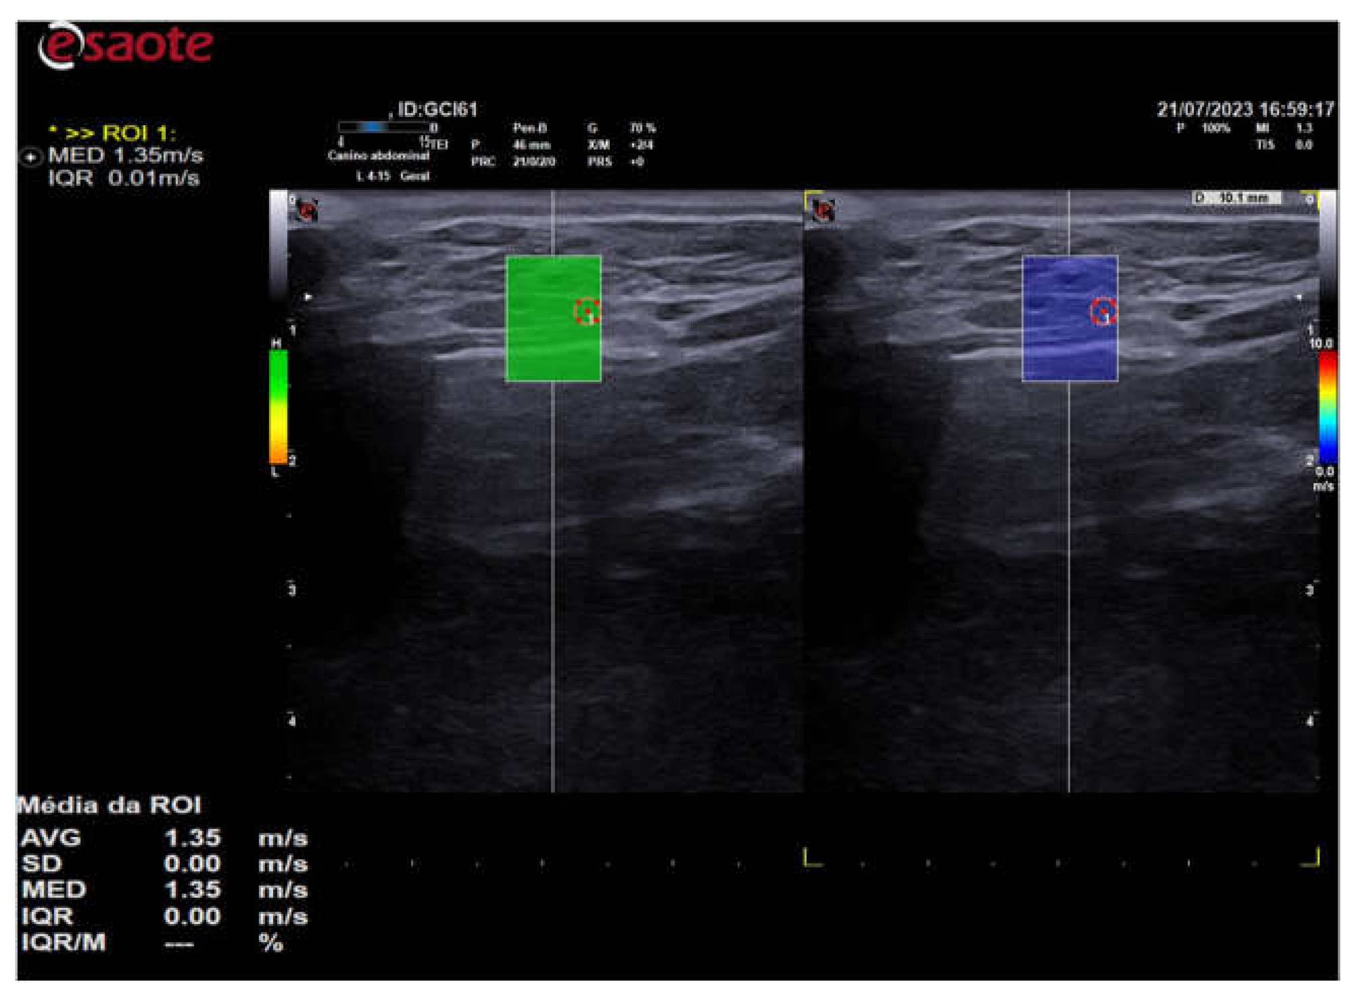Click the probe orientation marker in left image
The image size is (1357, 996).
pos(308,210)
